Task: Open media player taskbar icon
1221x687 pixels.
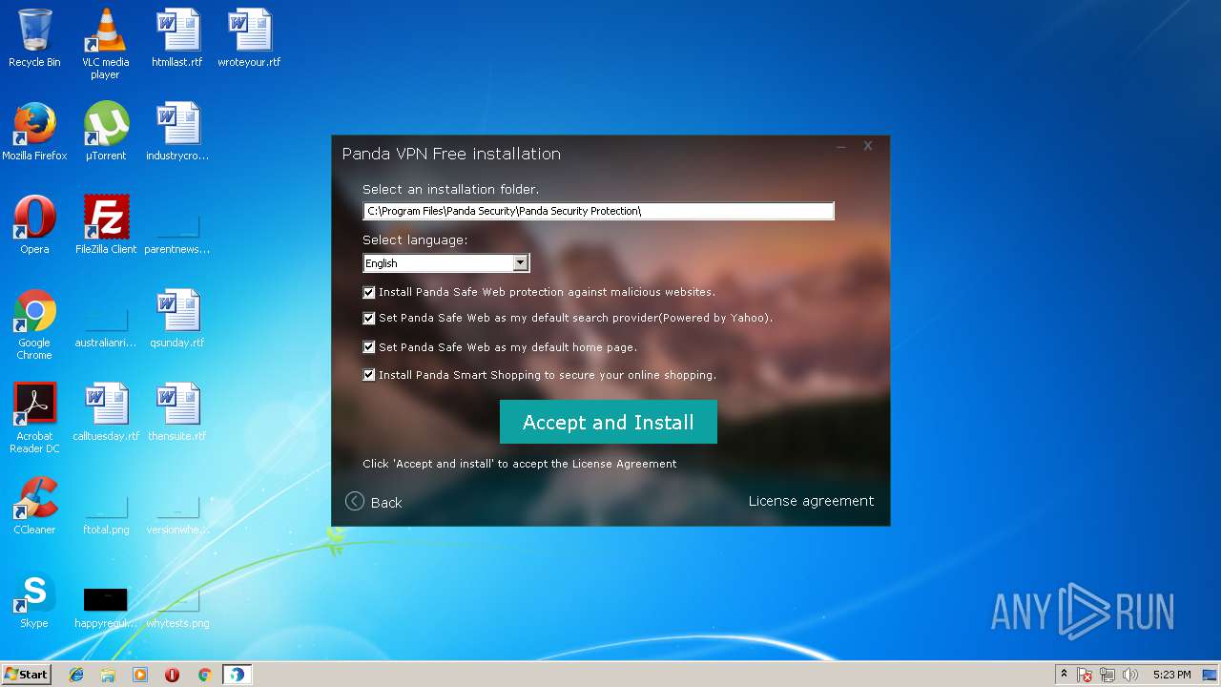Action: 140,675
